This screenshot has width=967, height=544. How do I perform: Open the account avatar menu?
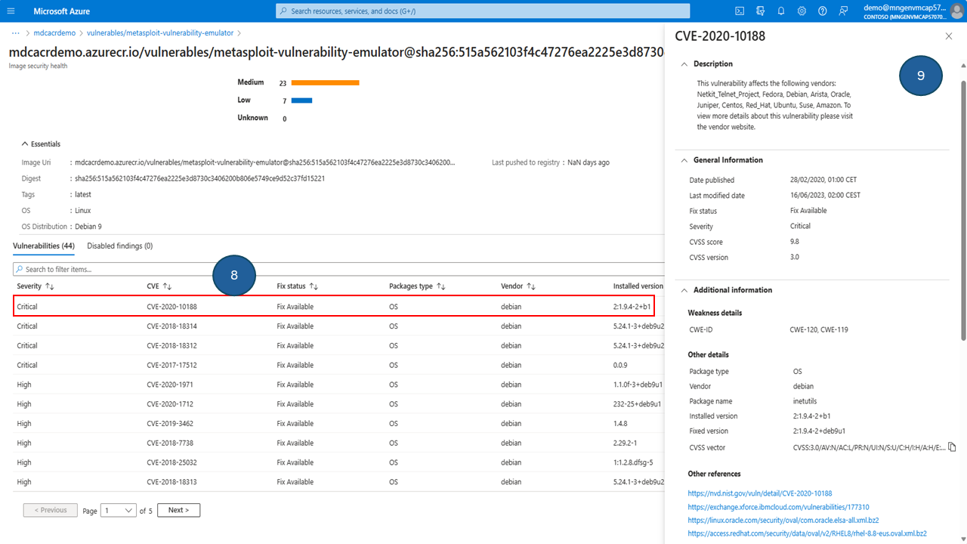[x=956, y=11]
